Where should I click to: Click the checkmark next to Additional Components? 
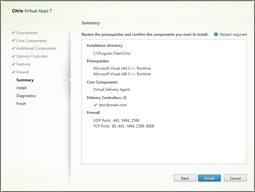14,48
